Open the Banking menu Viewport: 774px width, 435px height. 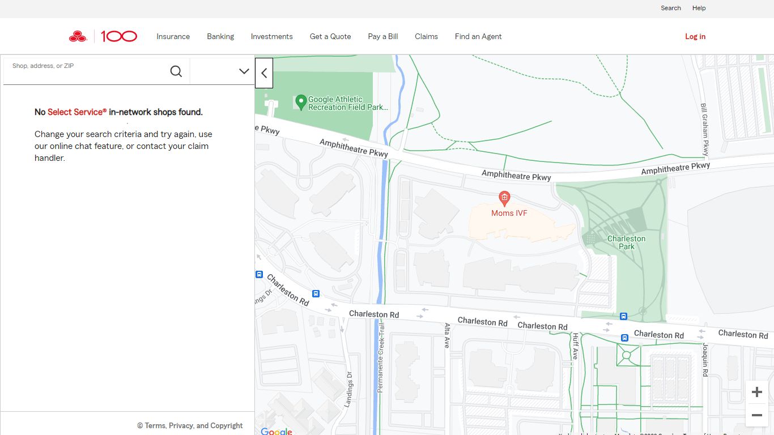220,36
